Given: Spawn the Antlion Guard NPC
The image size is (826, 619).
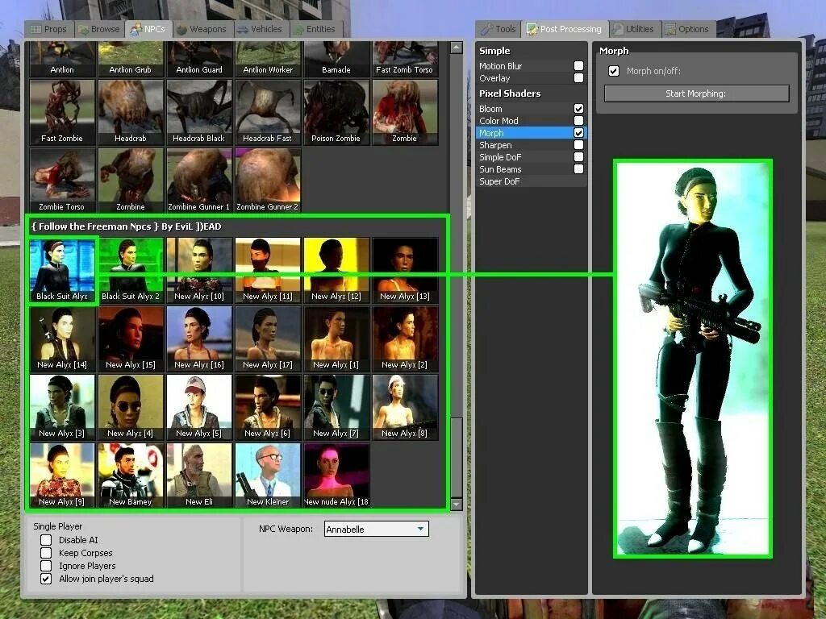Looking at the screenshot, I should pyautogui.click(x=199, y=60).
